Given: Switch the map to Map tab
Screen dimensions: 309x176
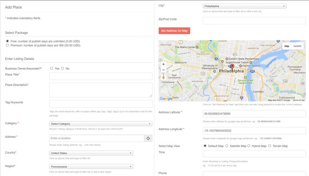Looking at the screenshot, I should pos(287,46).
